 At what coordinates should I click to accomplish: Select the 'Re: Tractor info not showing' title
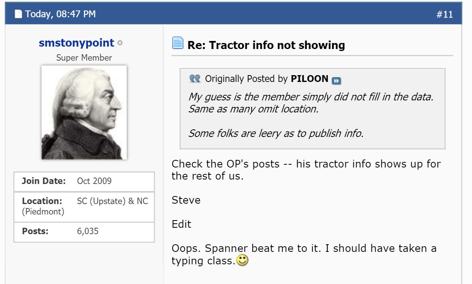coord(266,45)
